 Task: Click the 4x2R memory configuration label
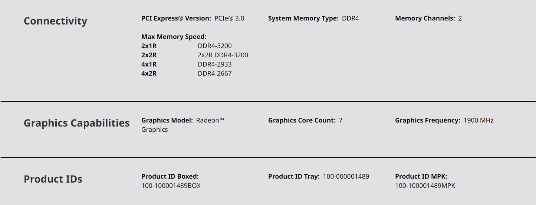tap(149, 74)
